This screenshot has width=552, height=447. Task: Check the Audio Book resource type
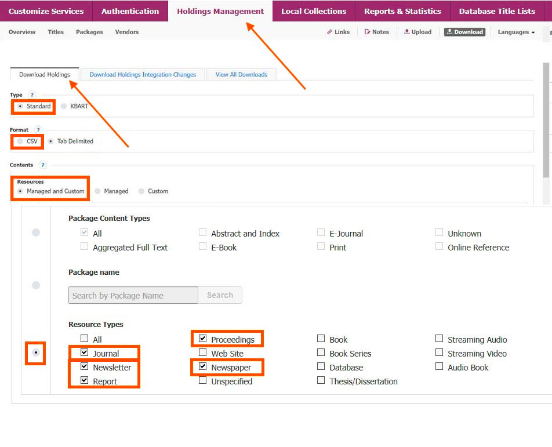pos(439,366)
